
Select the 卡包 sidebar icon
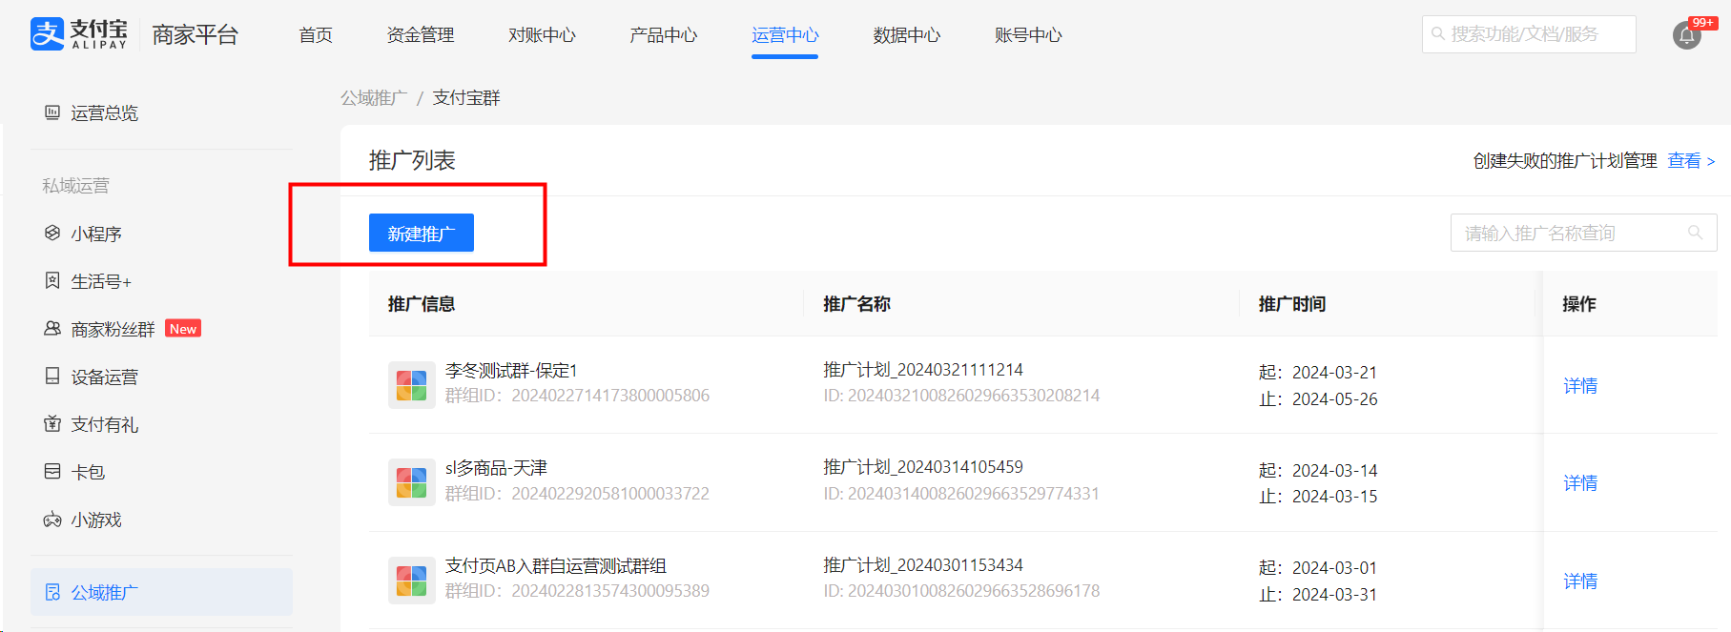(52, 472)
